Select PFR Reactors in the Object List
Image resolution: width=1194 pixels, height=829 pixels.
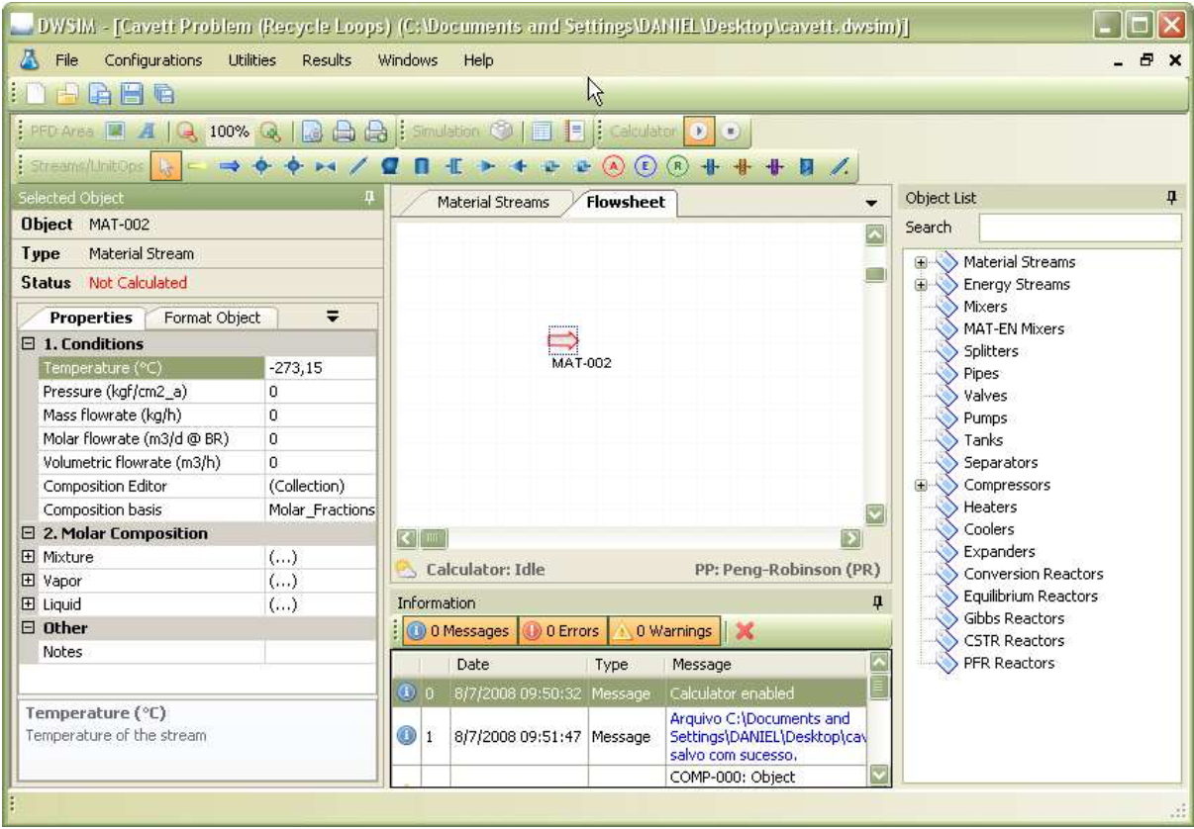(x=1009, y=663)
